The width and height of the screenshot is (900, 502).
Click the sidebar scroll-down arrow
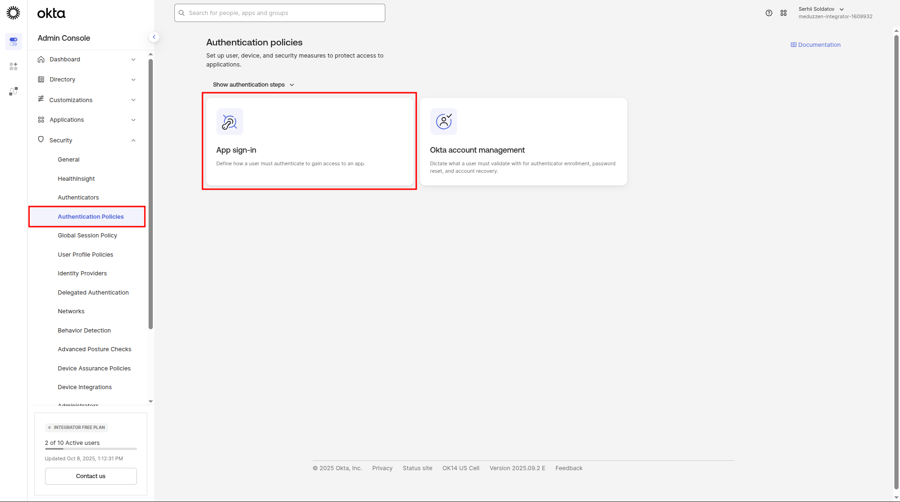click(150, 401)
